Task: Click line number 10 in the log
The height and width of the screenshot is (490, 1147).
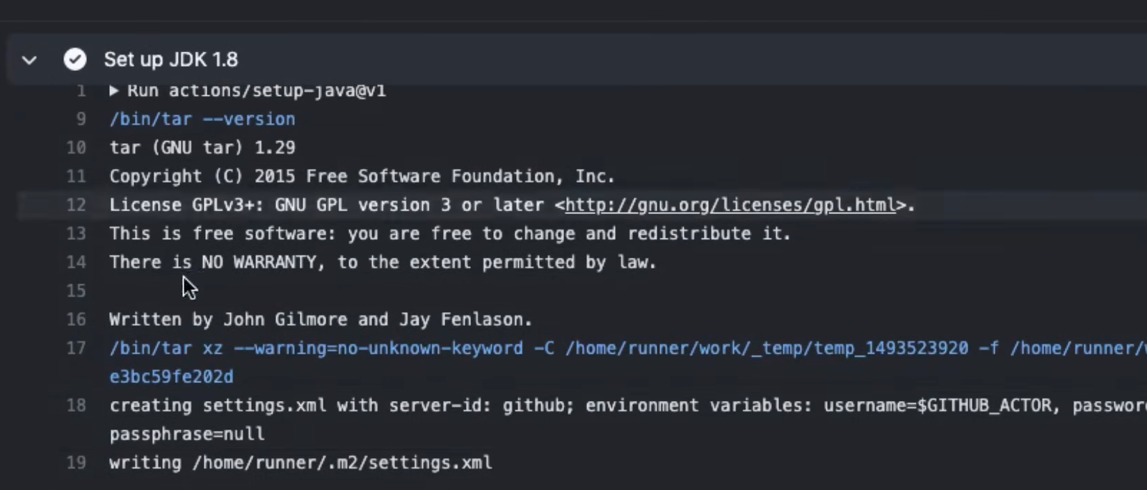Action: point(77,147)
